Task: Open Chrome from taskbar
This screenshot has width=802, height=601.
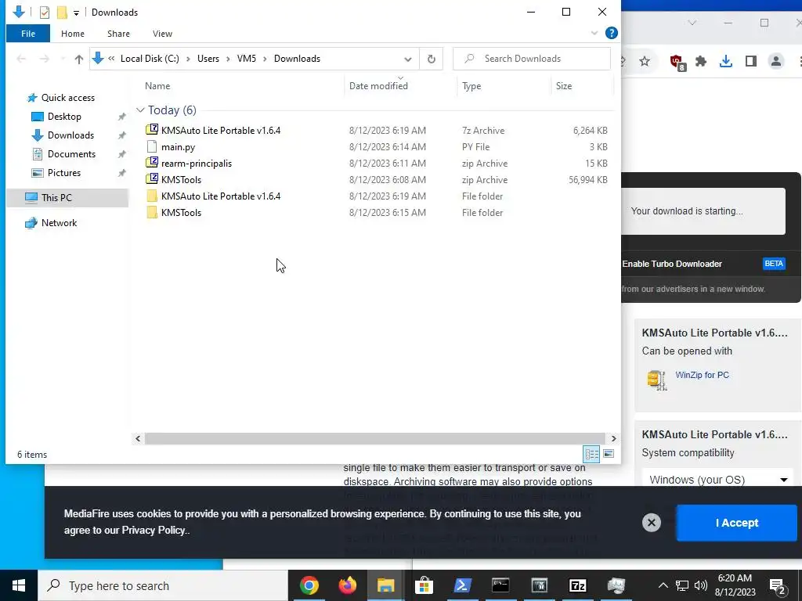Action: tap(309, 585)
